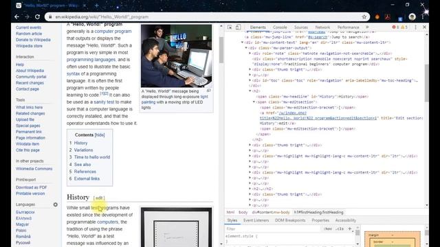Collapse the mw-parser-output div node
This screenshot has height=247, width=440.
click(x=246, y=48)
